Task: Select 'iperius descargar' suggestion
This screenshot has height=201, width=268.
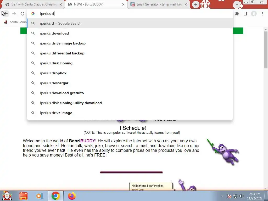Action: [x=130, y=83]
